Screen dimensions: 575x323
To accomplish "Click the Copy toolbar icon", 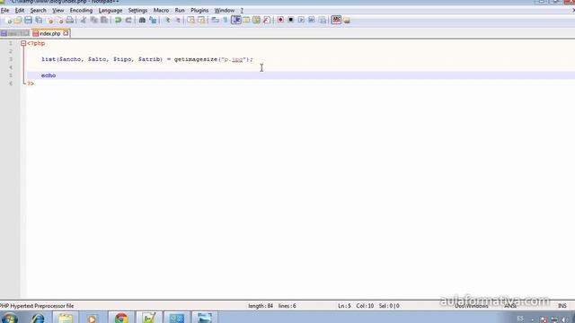I will (x=93, y=20).
